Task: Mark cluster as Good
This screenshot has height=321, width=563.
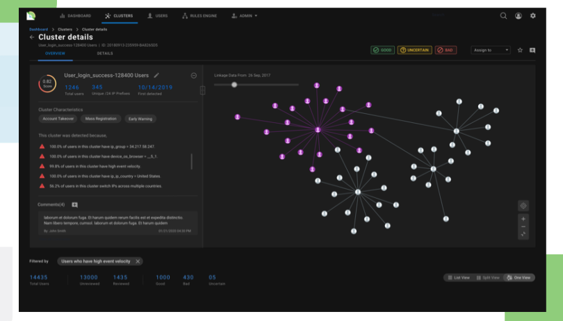Action: (383, 50)
